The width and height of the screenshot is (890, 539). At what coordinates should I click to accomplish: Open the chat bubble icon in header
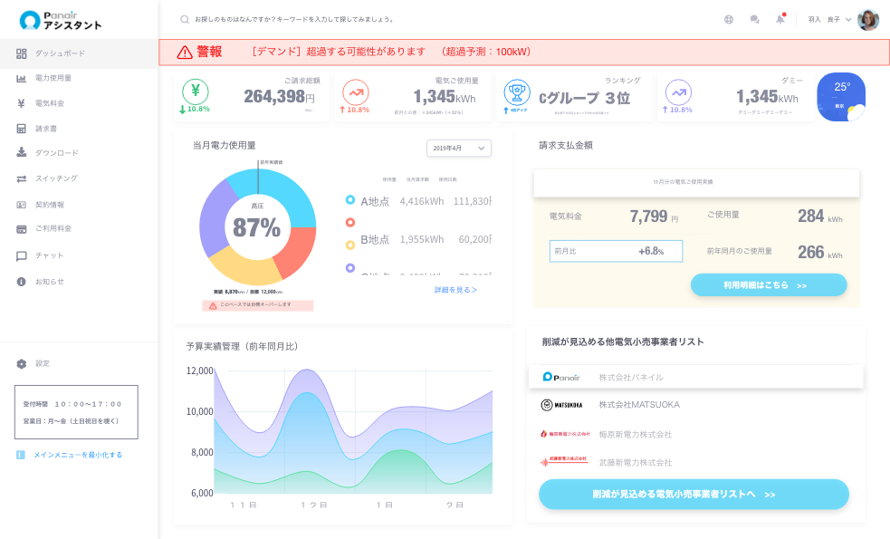(x=754, y=19)
